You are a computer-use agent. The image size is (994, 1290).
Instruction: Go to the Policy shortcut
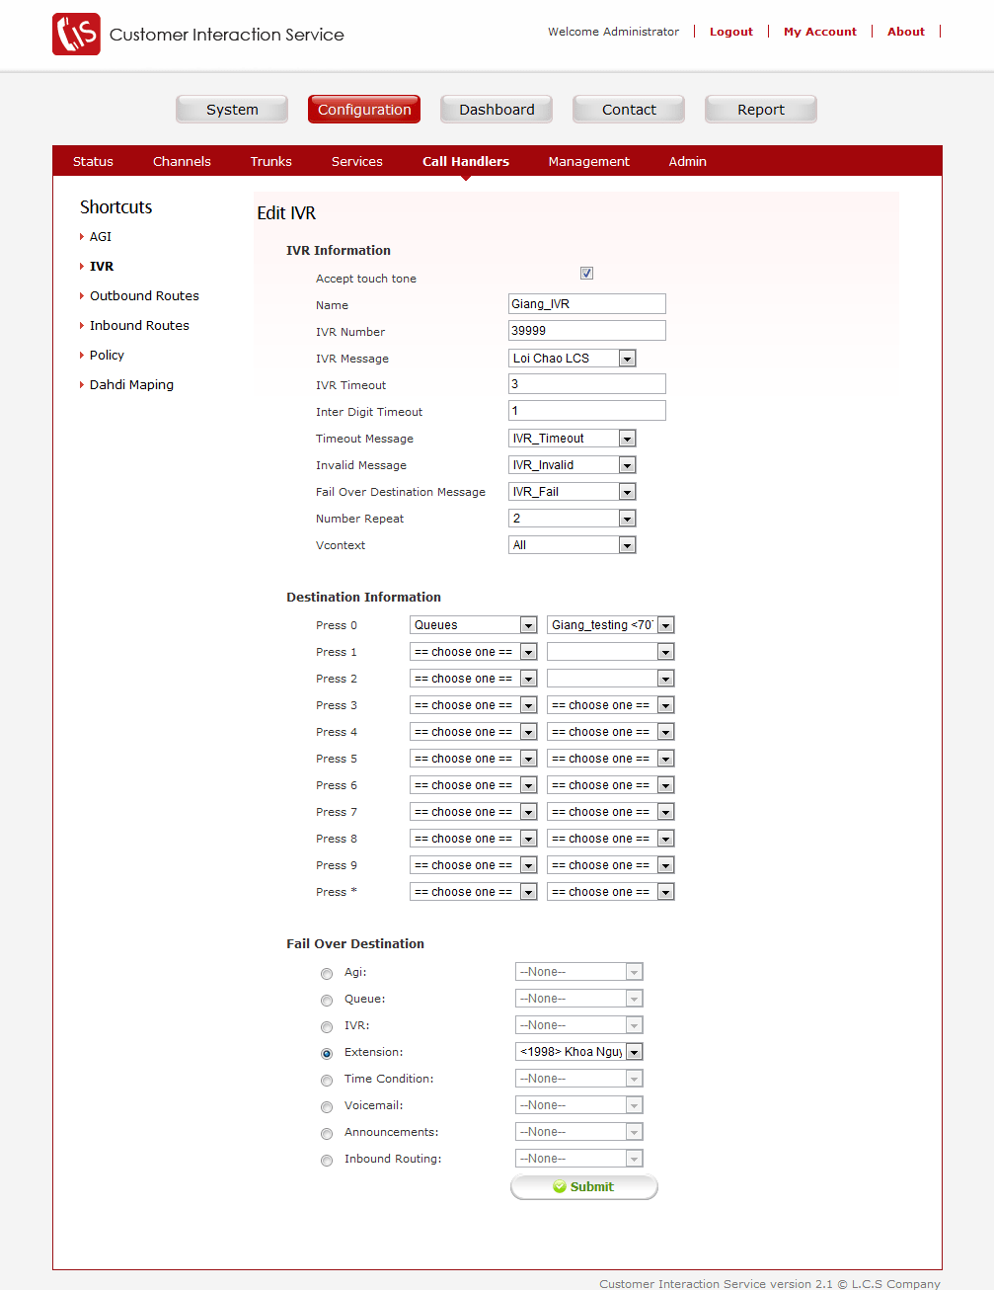coord(107,355)
